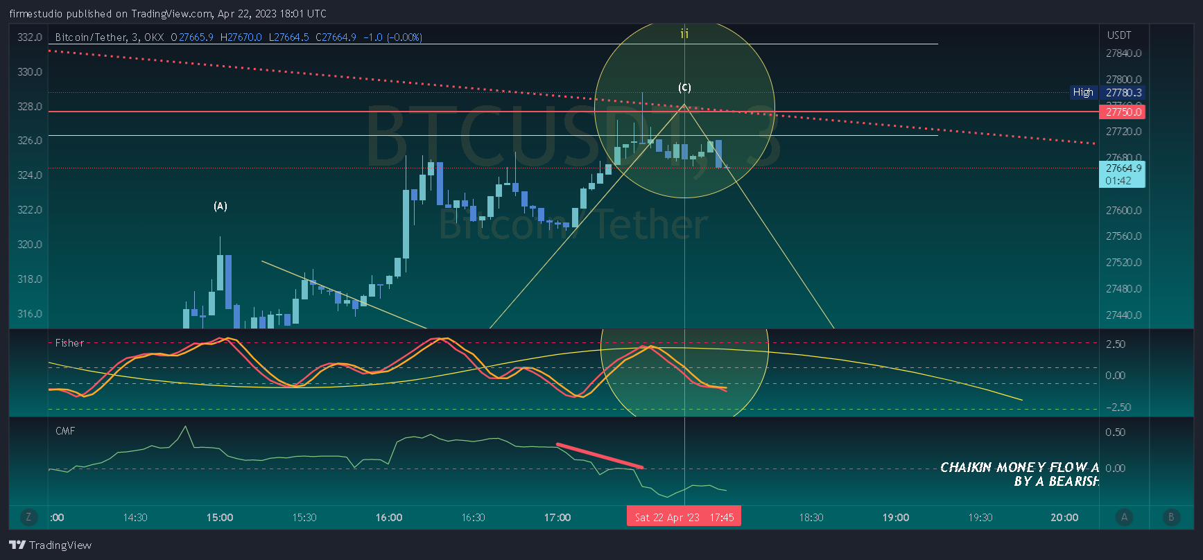This screenshot has height=560, width=1203.
Task: Click the USDT currency label
Action: click(1119, 35)
